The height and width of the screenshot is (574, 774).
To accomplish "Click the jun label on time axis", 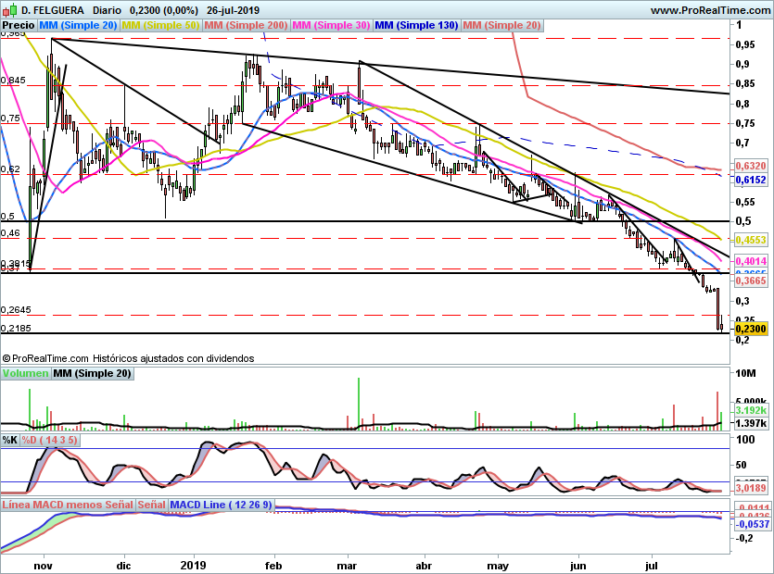I will coord(578,566).
